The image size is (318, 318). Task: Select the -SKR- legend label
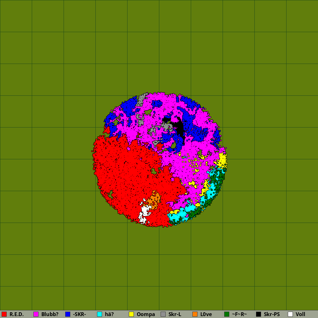pyautogui.click(x=79, y=315)
